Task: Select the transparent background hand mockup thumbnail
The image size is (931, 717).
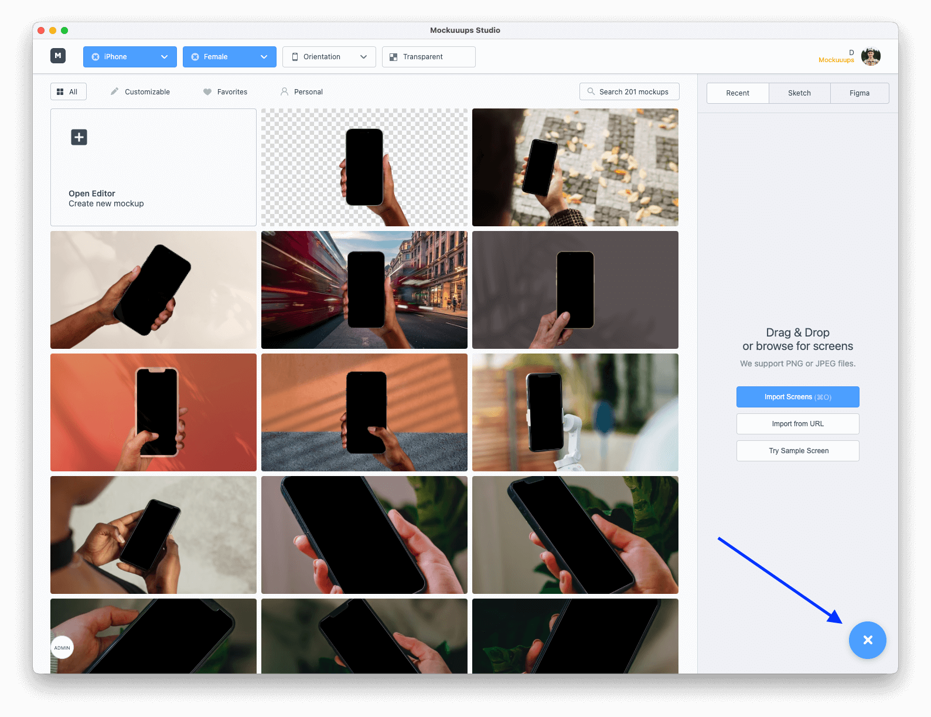Action: click(x=364, y=167)
